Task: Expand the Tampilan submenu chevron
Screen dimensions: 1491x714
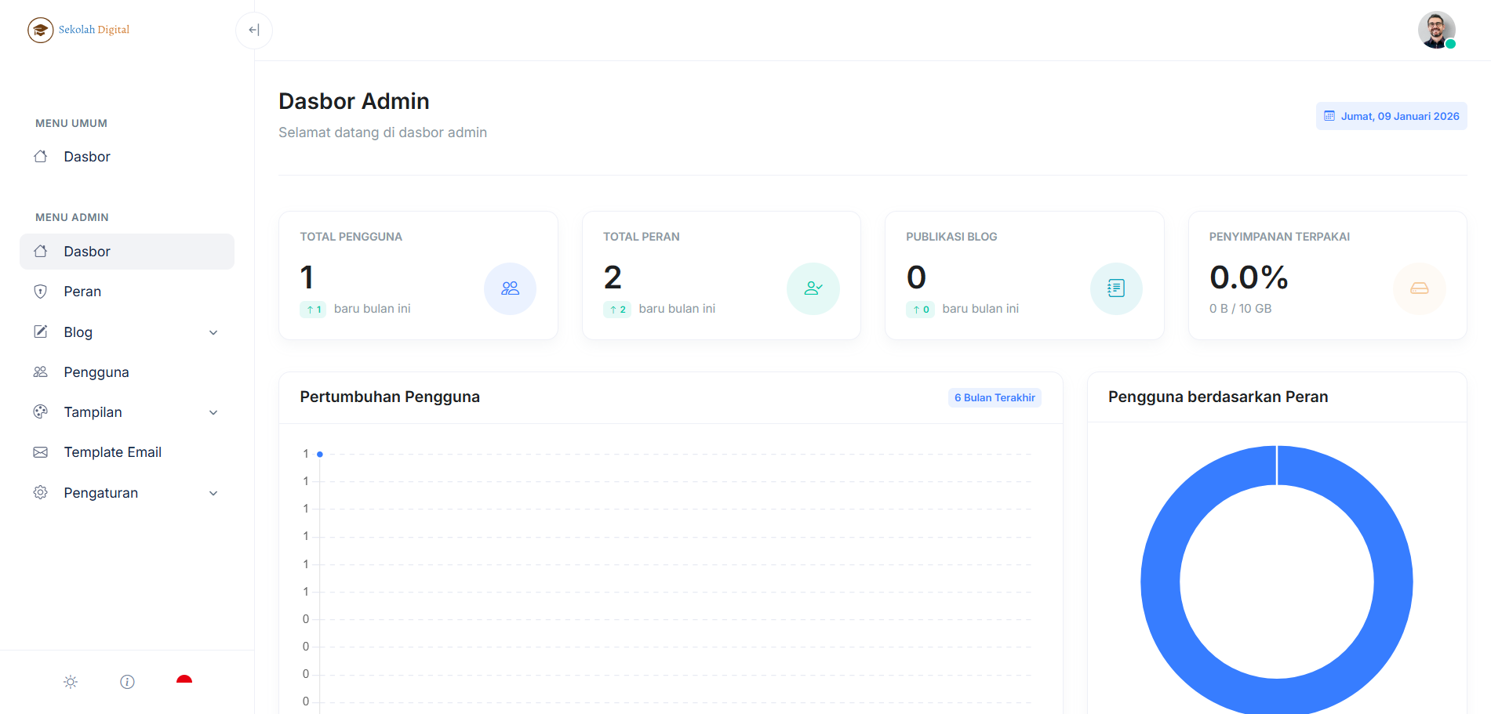Action: click(213, 413)
